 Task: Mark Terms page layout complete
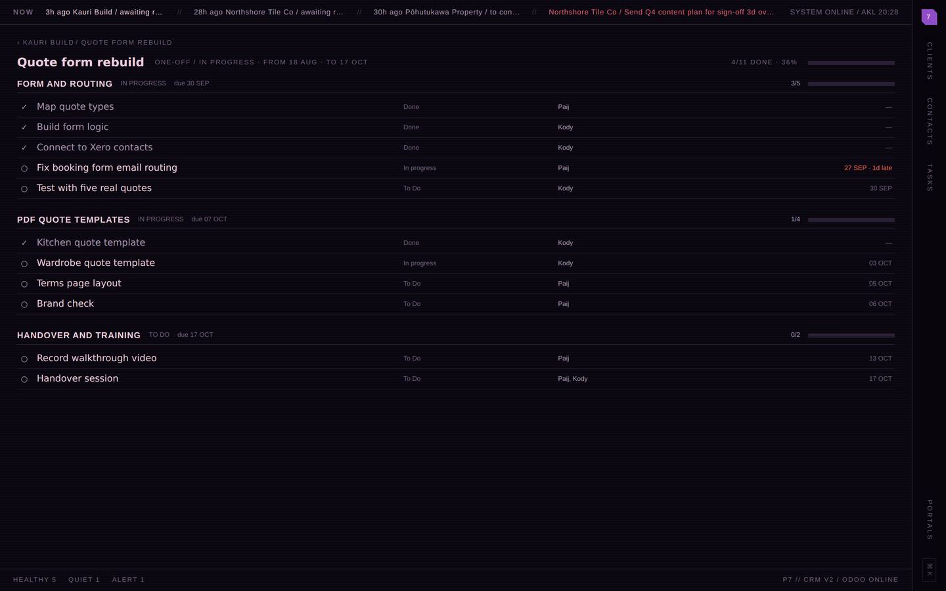tap(24, 284)
